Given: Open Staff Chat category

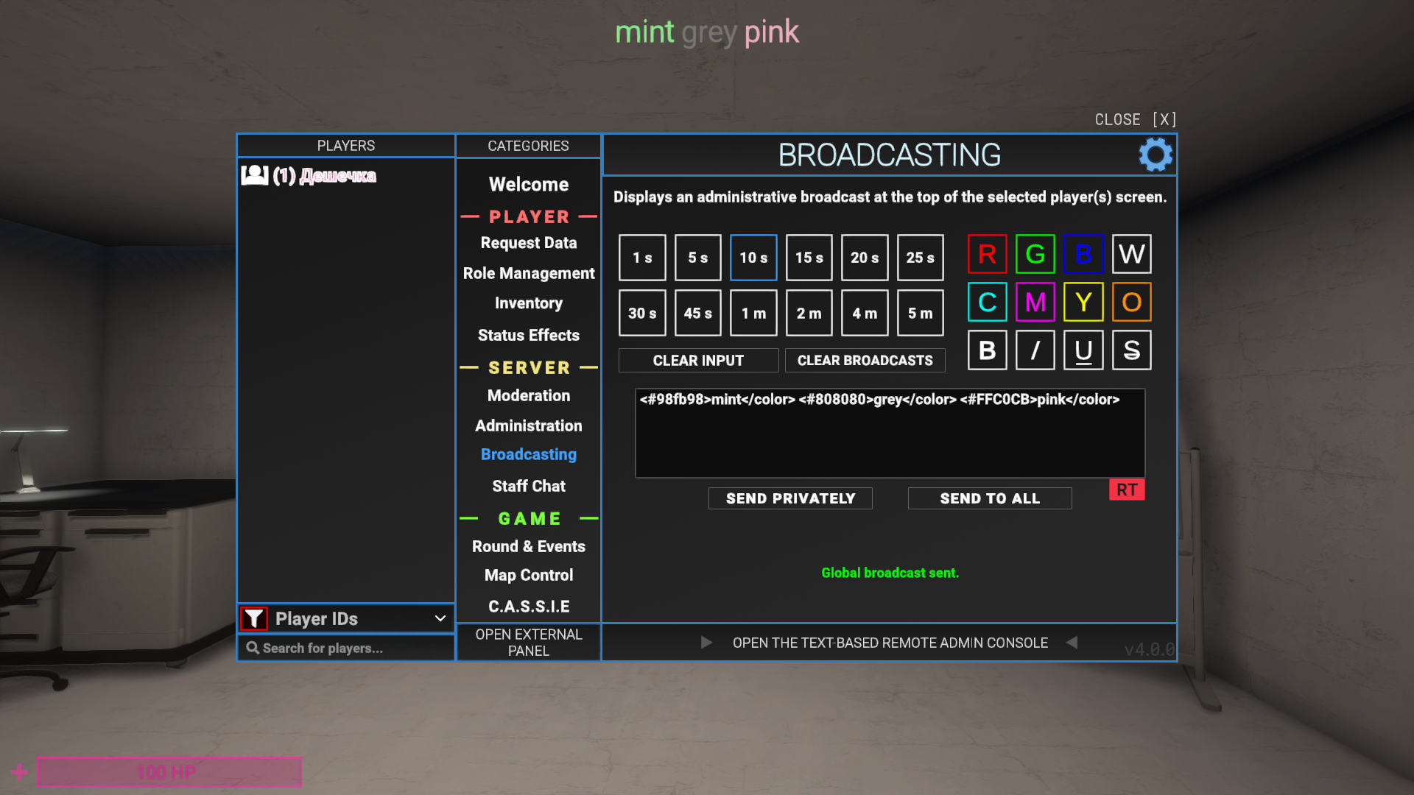Looking at the screenshot, I should (x=529, y=486).
